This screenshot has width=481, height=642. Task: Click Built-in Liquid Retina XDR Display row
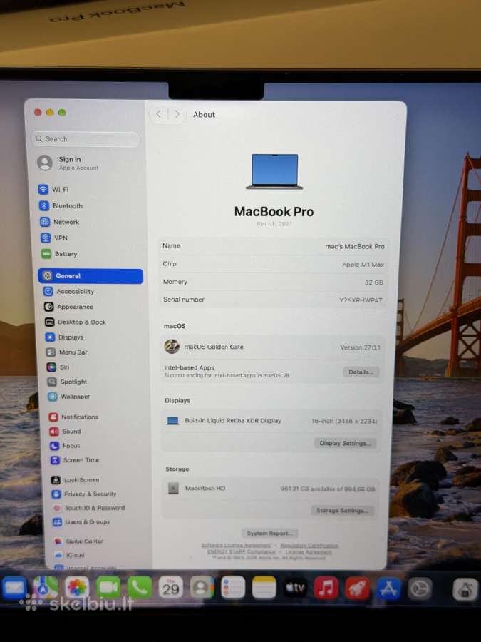[271, 421]
